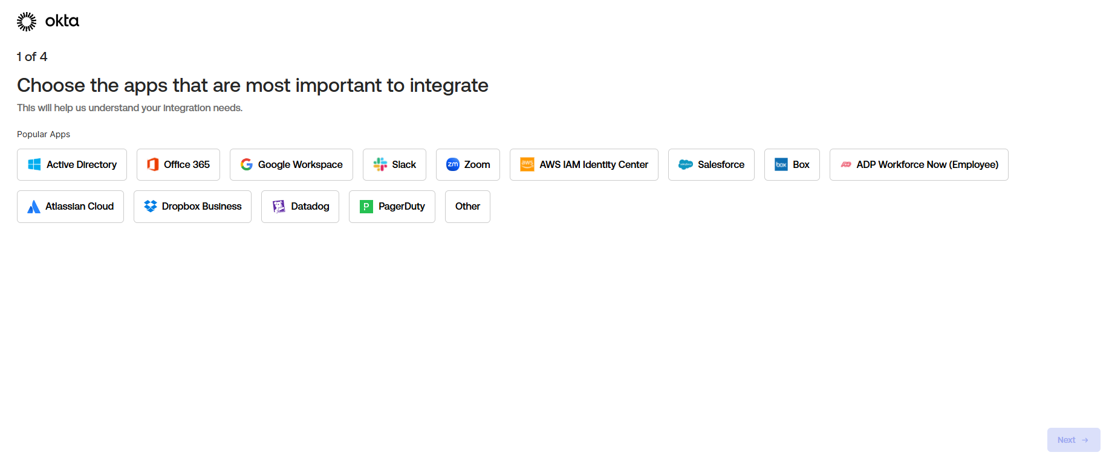The height and width of the screenshot is (458, 1109).
Task: Select the ADP Workforce Now (Employee) app
Action: [x=919, y=164]
